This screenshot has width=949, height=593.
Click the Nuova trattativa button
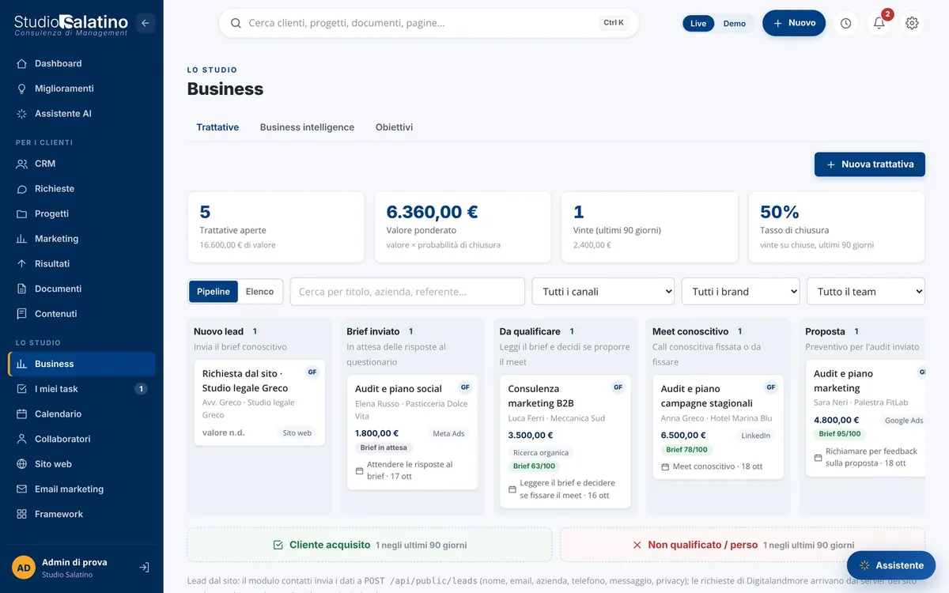click(870, 164)
